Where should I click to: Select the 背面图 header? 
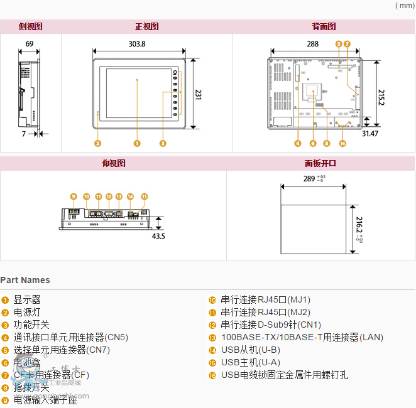(324, 26)
